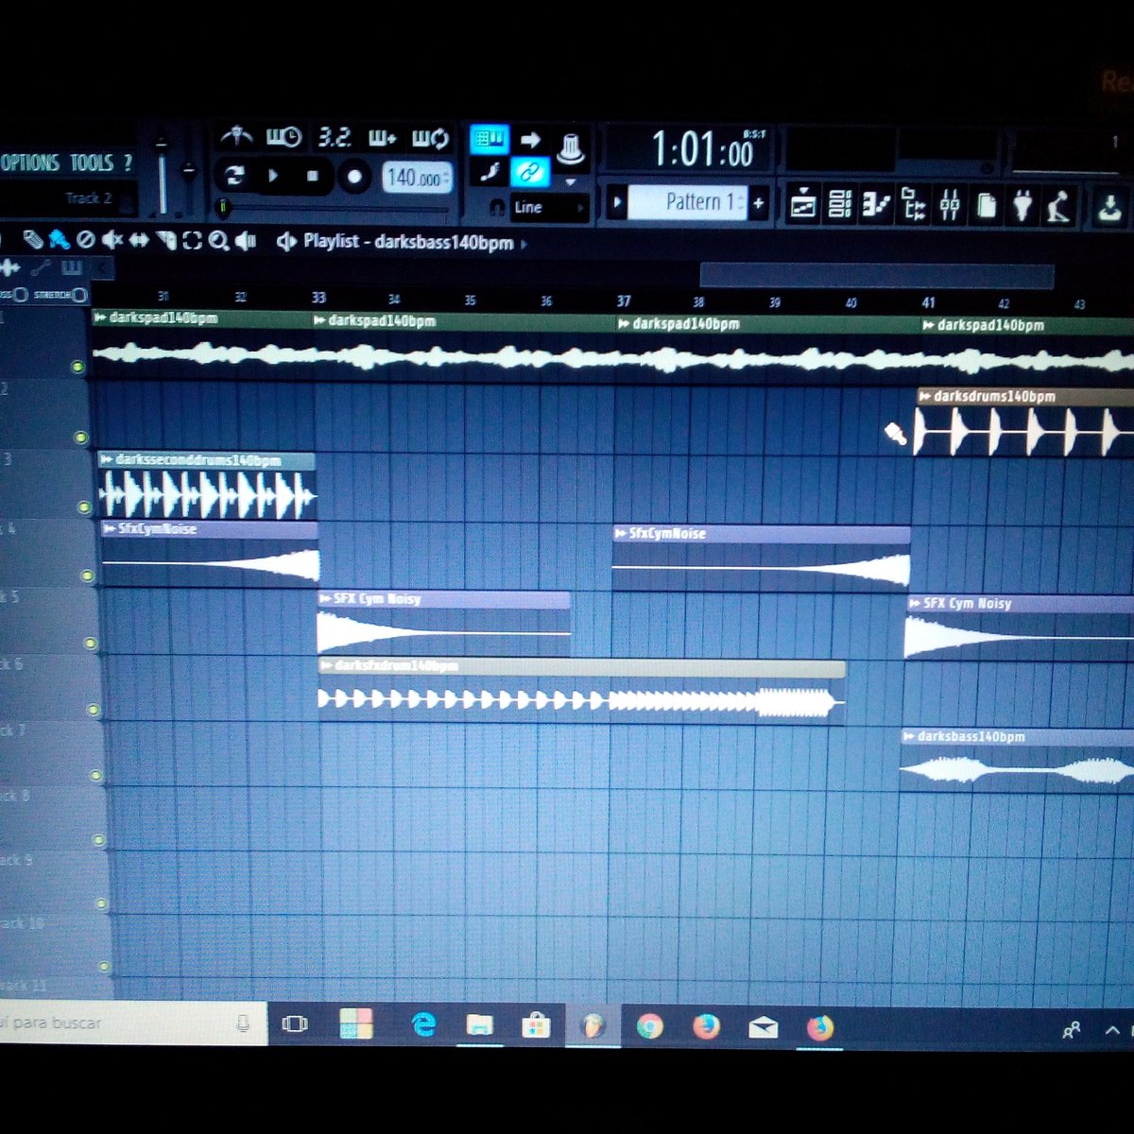Adjust the master volume slider

[x=162, y=177]
